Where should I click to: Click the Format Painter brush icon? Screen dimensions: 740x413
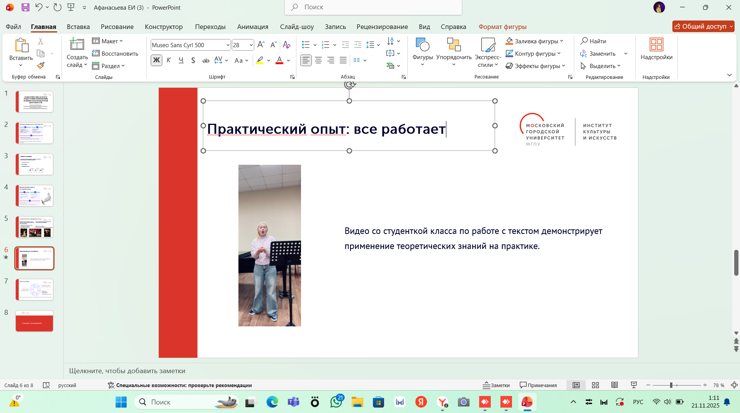click(41, 66)
